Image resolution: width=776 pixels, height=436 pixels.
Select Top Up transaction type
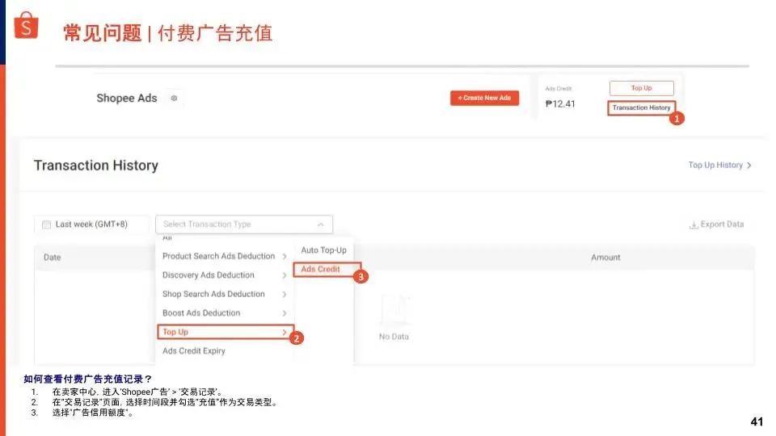tap(226, 332)
